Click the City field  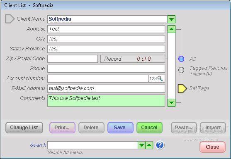pyautogui.click(x=106, y=39)
